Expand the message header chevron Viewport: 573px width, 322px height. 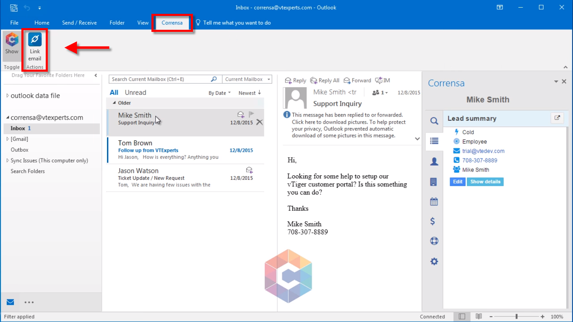(417, 139)
